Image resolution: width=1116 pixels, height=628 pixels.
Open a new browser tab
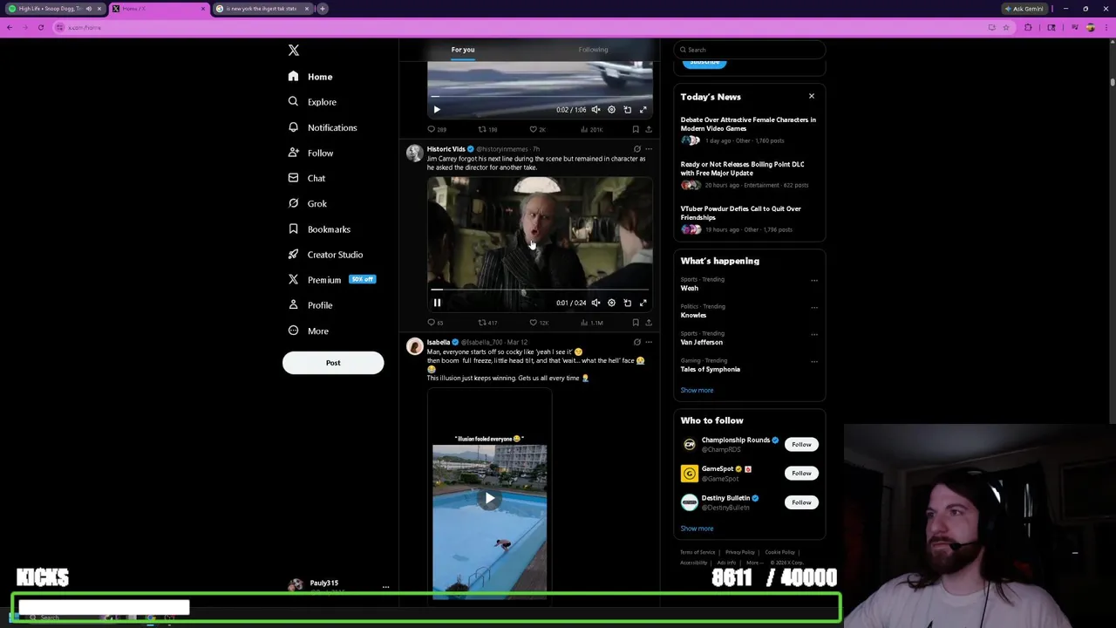(323, 9)
